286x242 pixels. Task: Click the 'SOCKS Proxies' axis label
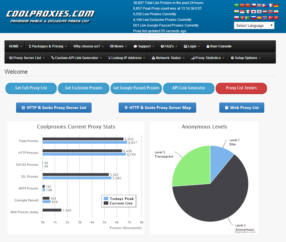pyautogui.click(x=27, y=165)
